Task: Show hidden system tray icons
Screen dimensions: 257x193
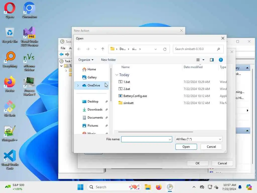Action: point(194,187)
